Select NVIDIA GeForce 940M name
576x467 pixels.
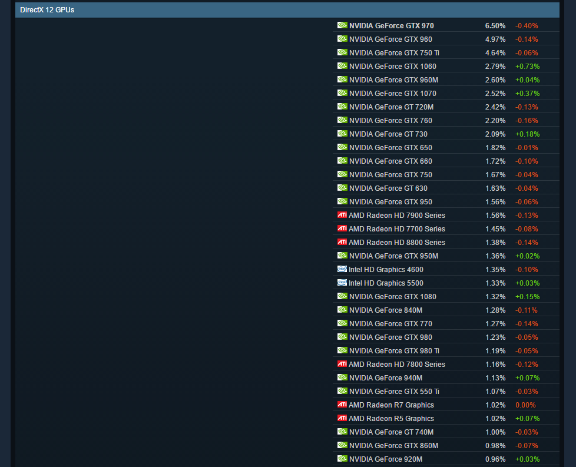[386, 377]
